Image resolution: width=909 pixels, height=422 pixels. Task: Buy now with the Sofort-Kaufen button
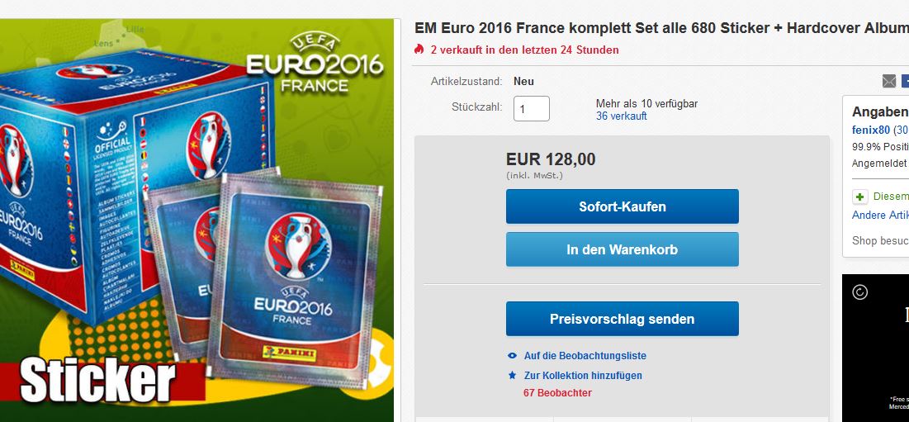point(622,206)
